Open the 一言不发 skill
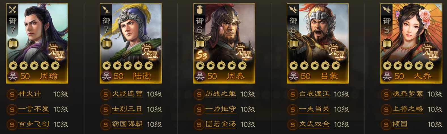This screenshot has height=134, width=447. (x=33, y=109)
